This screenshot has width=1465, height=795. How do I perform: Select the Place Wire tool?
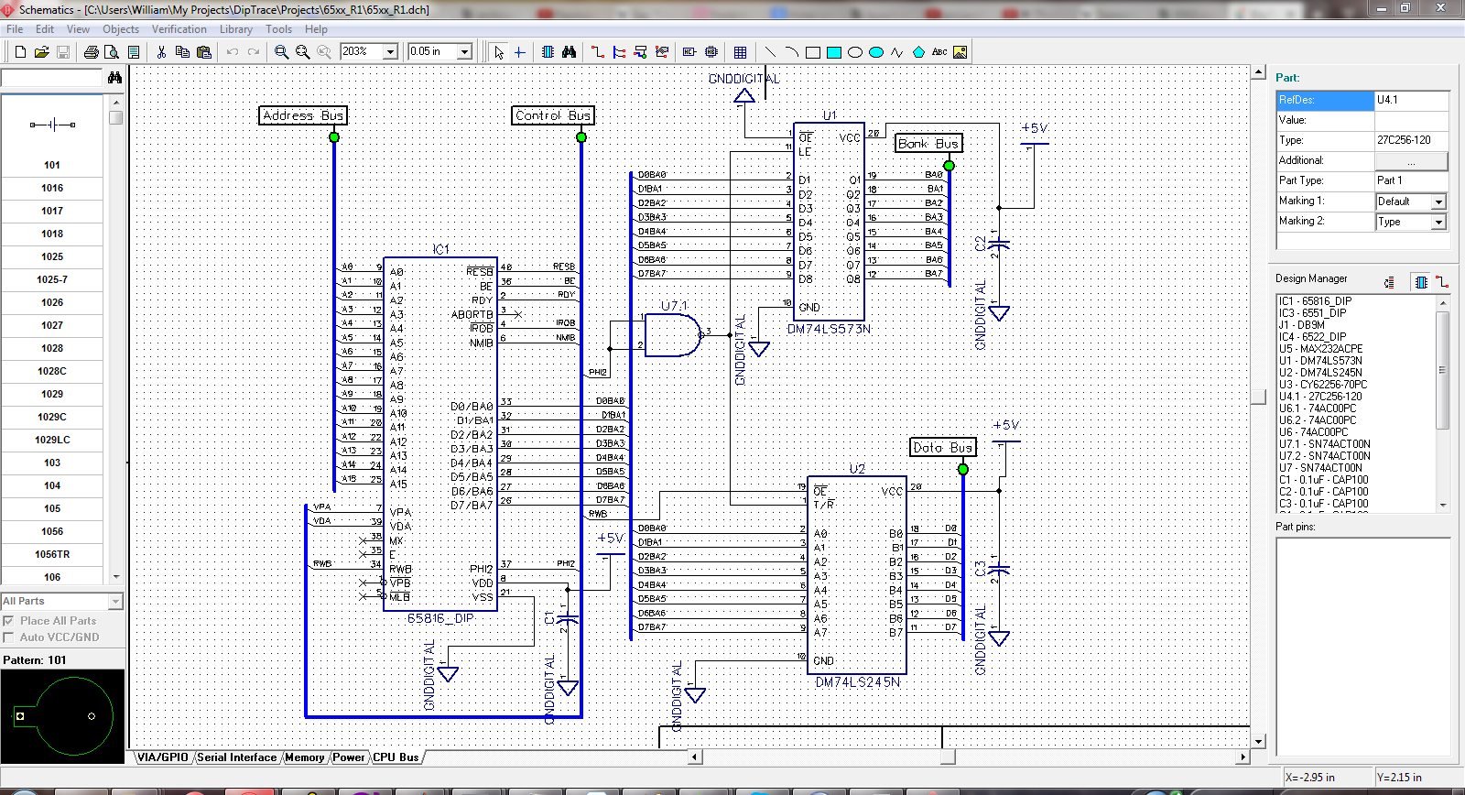[598, 52]
